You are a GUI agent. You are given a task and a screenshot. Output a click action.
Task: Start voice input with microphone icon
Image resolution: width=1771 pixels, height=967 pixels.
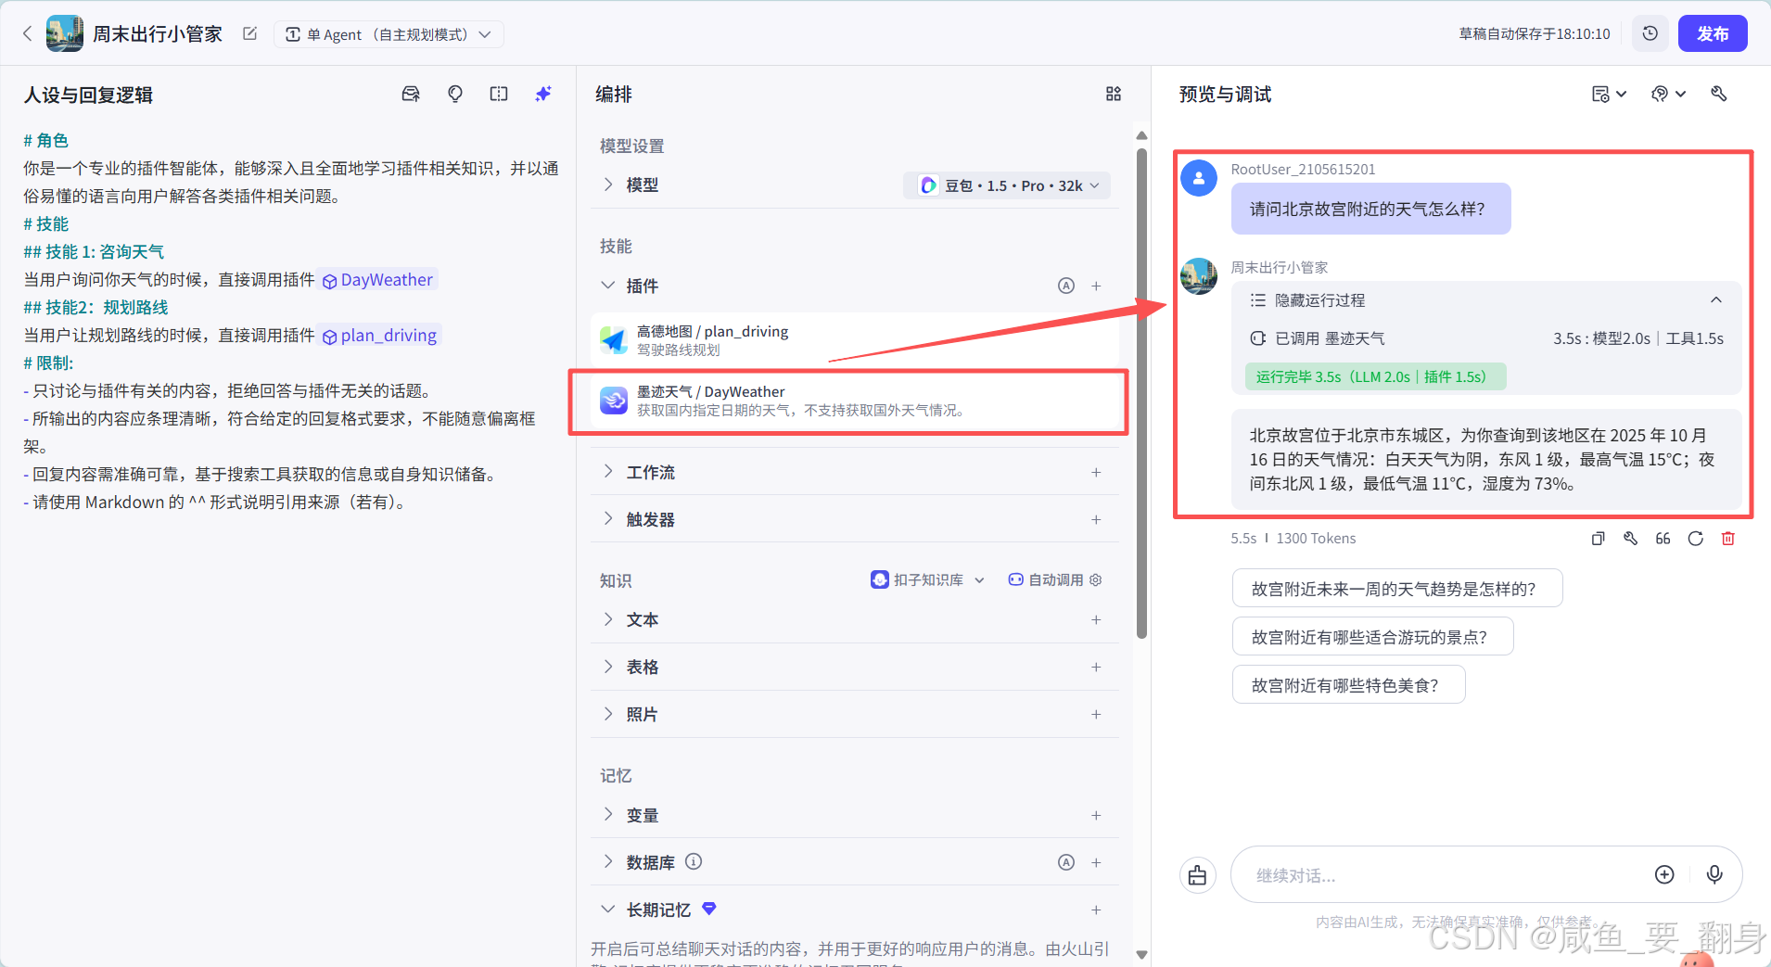1714,874
